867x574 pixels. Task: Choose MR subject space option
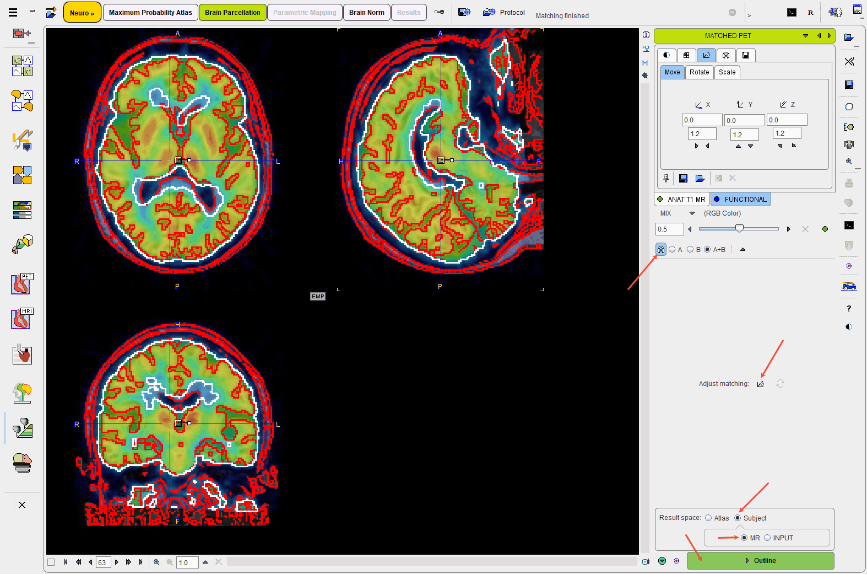click(x=744, y=538)
